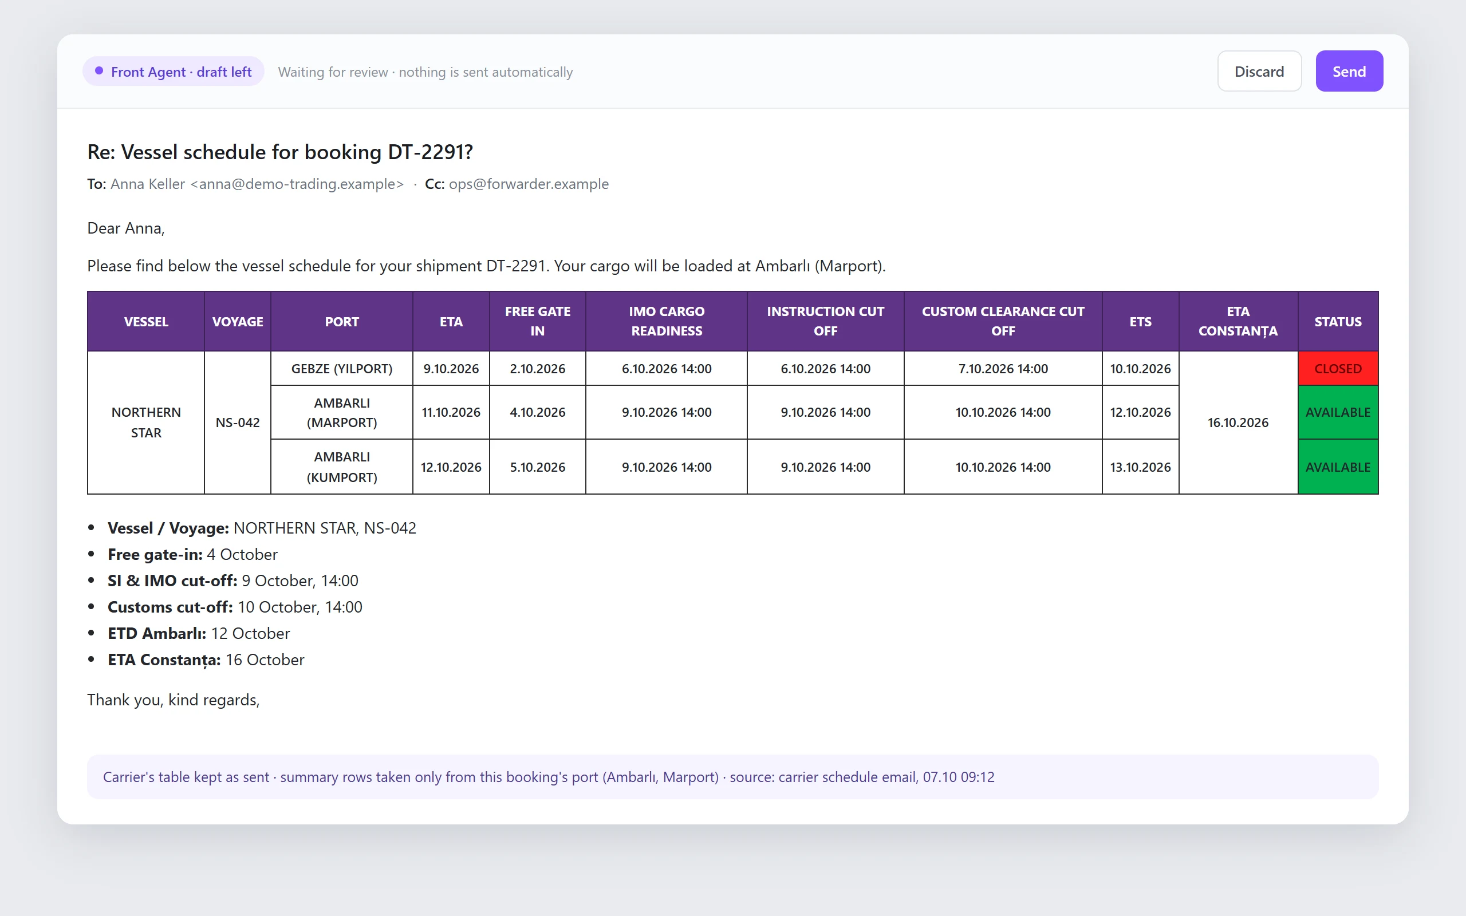Click the STATUS column header

tap(1338, 321)
